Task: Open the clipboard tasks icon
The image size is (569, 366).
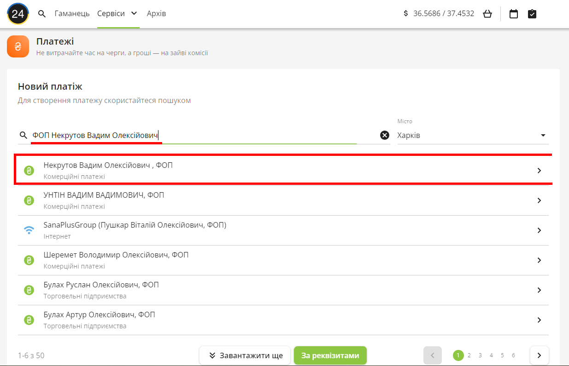Action: [532, 14]
